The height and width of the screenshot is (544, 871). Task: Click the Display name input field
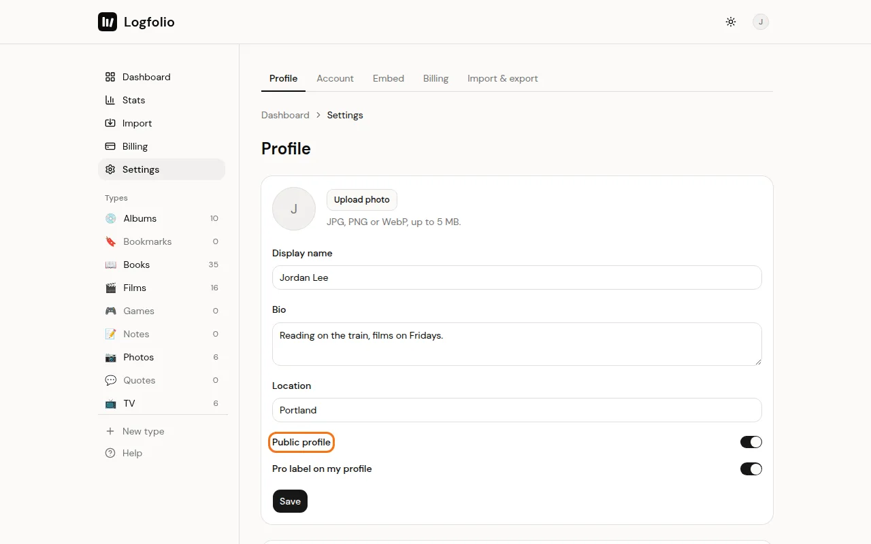point(517,277)
